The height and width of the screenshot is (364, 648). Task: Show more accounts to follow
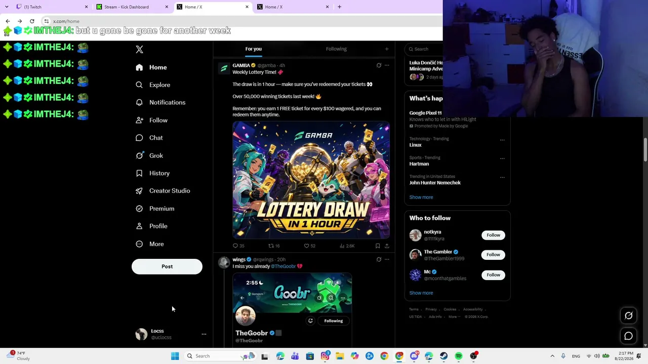pos(421,293)
